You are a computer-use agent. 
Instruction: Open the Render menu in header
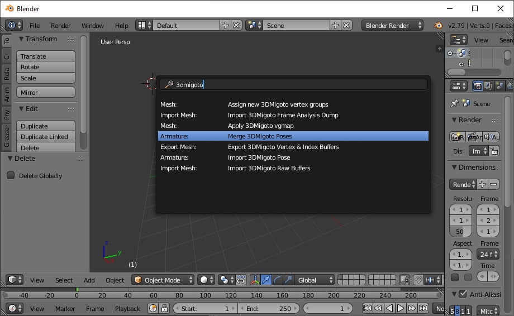[x=60, y=26]
